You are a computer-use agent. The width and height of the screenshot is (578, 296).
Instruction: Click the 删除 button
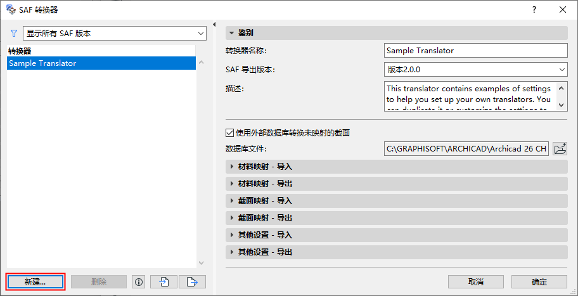[x=99, y=282]
